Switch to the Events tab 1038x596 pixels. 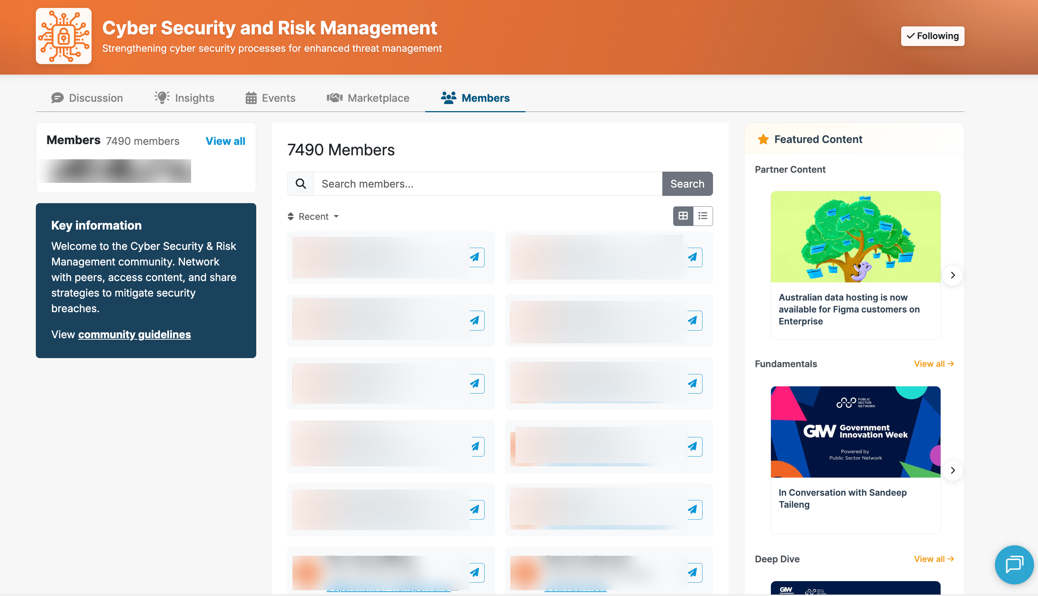[270, 98]
